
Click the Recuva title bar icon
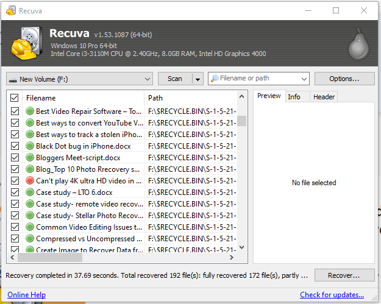[11, 11]
